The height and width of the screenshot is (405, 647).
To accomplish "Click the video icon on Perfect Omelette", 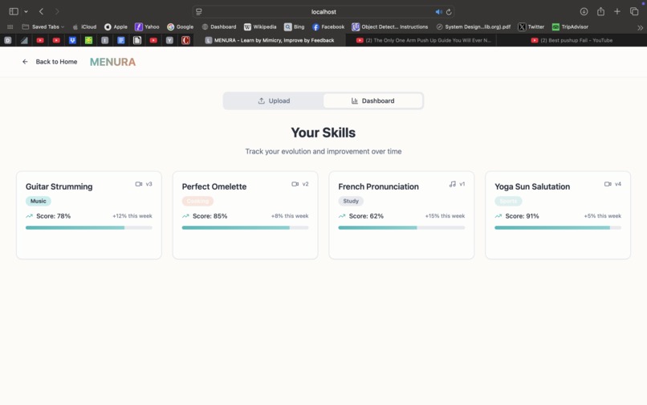I will [295, 184].
